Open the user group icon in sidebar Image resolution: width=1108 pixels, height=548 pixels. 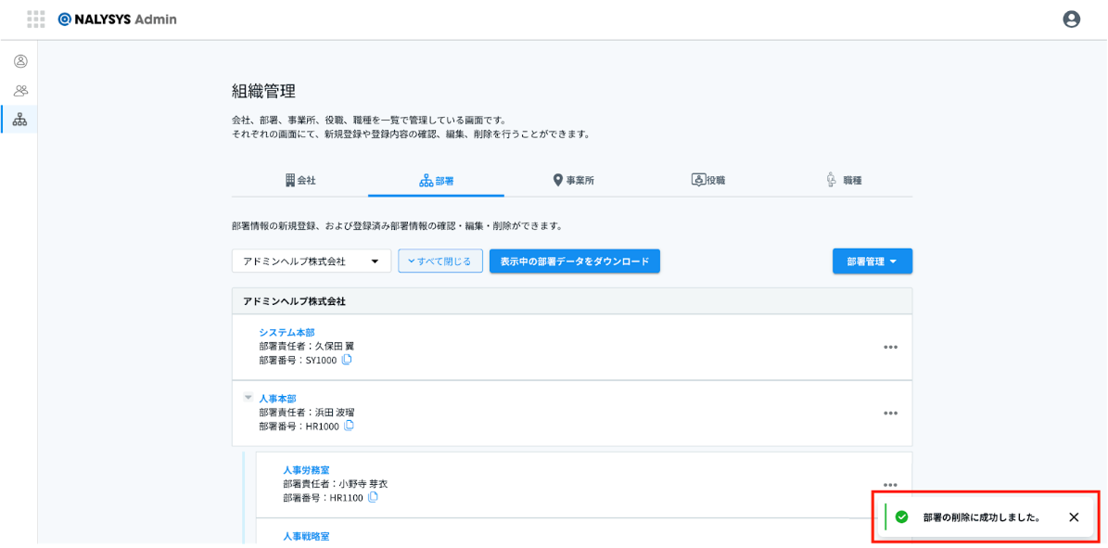[x=20, y=91]
